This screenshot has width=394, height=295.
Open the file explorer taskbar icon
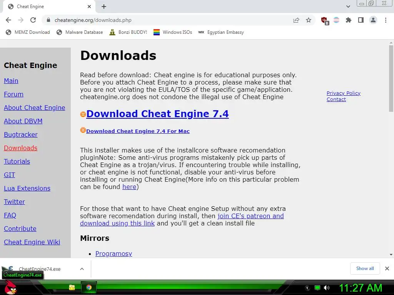(72, 287)
